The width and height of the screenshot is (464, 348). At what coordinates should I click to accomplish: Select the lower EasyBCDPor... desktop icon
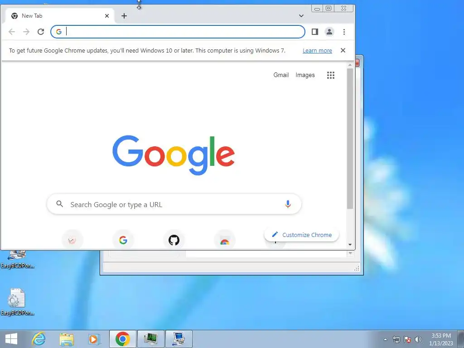point(17,302)
